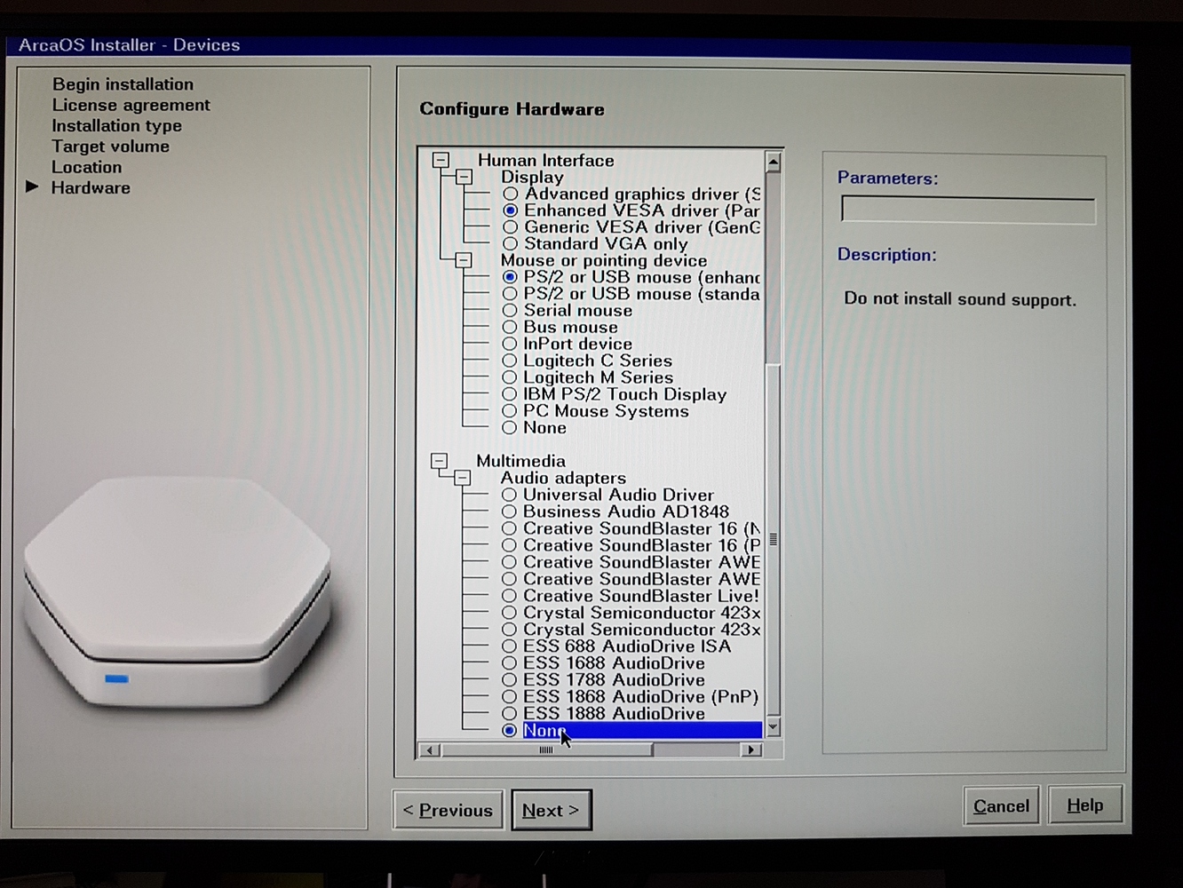Select Logitech C Series mouse
This screenshot has height=888, width=1183.
click(x=510, y=361)
